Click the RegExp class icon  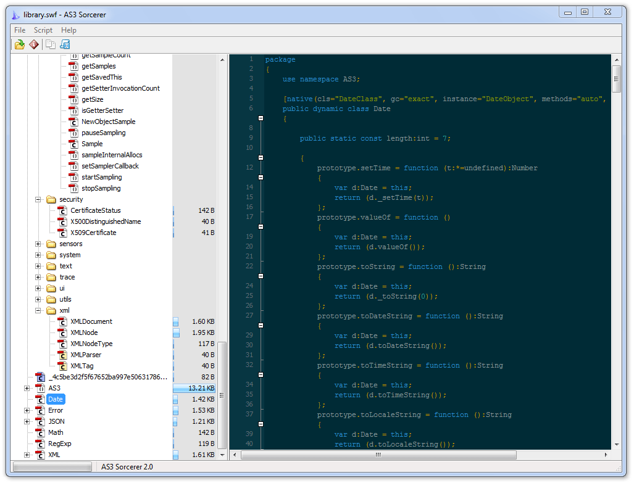[40, 444]
